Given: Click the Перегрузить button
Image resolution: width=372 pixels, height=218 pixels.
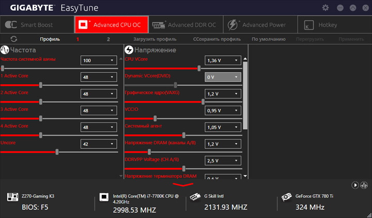Looking at the screenshot, I should pos(310,39).
